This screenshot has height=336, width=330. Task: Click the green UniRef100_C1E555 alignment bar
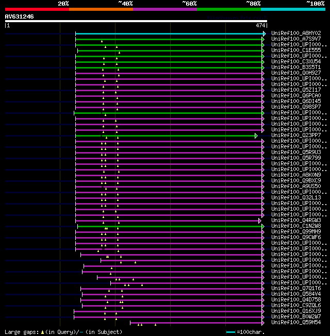pyautogui.click(x=170, y=51)
